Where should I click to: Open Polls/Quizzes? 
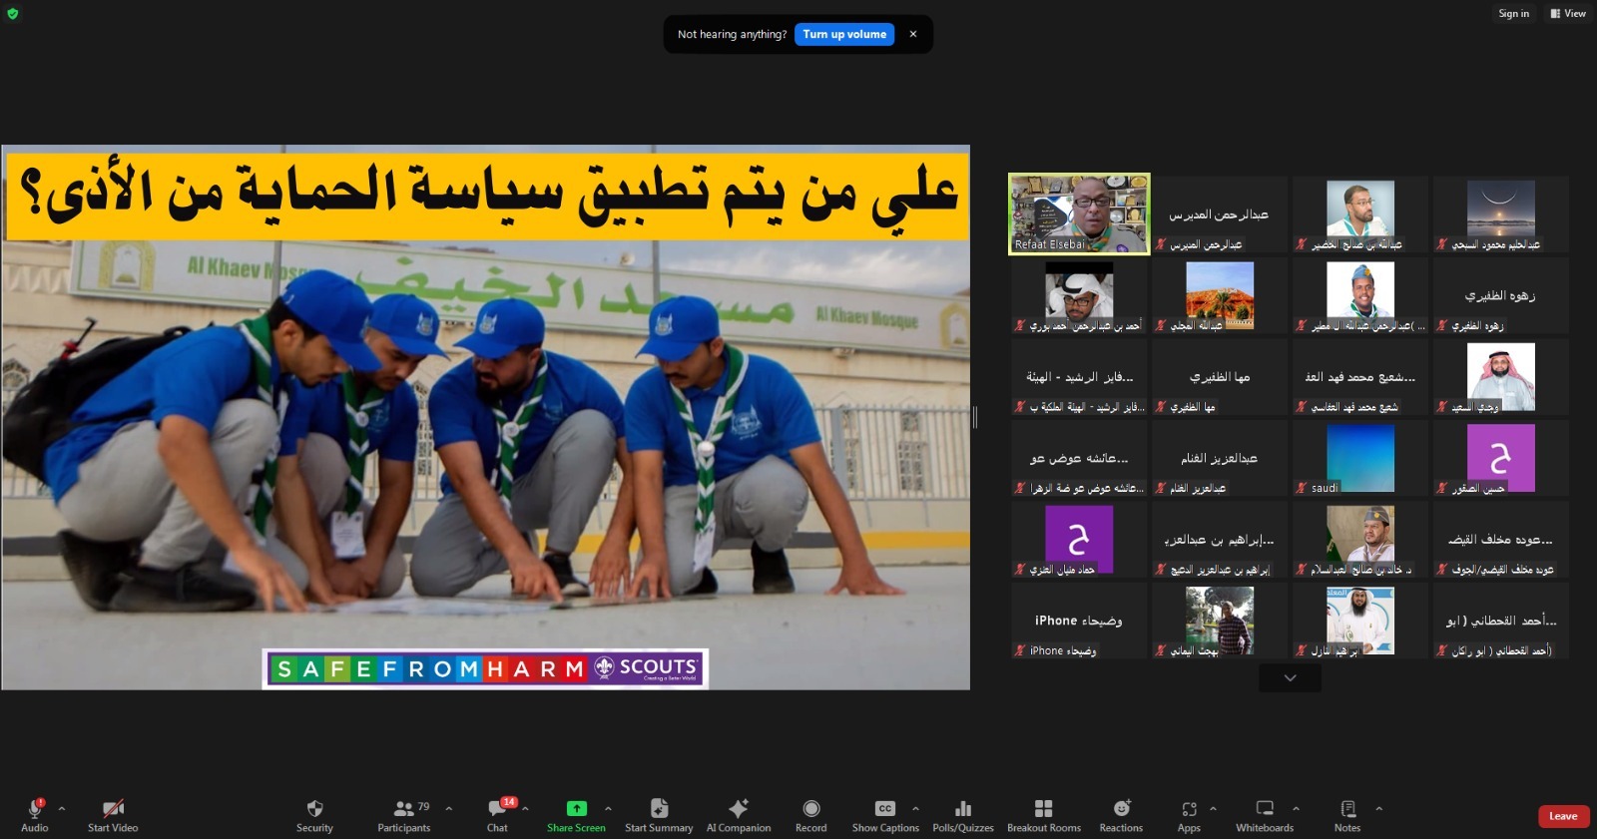962,809
